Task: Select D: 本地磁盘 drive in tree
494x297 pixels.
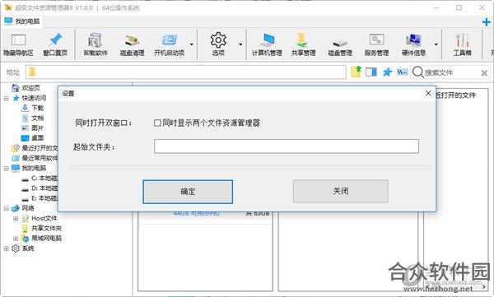Action: click(x=44, y=188)
